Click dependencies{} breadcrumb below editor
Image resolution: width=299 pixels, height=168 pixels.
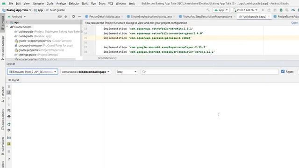pos(107,58)
